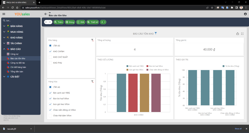Screen dimensions: 249x133
Task: Uncheck Bún bò huế Vifon
Action: (x=50, y=98)
